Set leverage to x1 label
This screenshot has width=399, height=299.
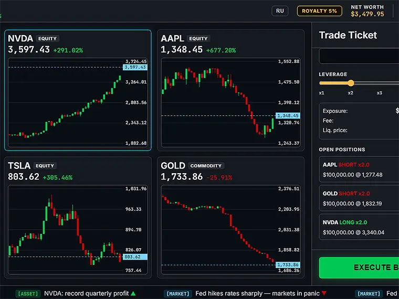click(x=322, y=93)
